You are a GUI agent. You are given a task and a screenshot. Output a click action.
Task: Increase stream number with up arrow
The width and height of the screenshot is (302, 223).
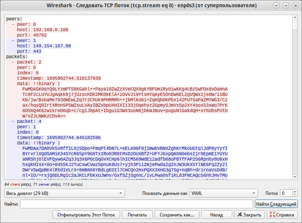pyautogui.click(x=295, y=191)
